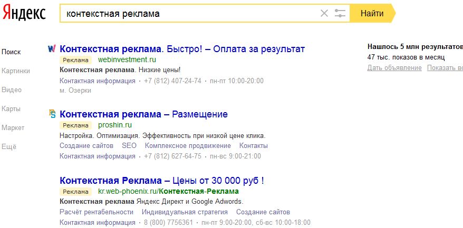The image size is (463, 228).
Task: Click the Дать объявление link
Action: click(394, 68)
